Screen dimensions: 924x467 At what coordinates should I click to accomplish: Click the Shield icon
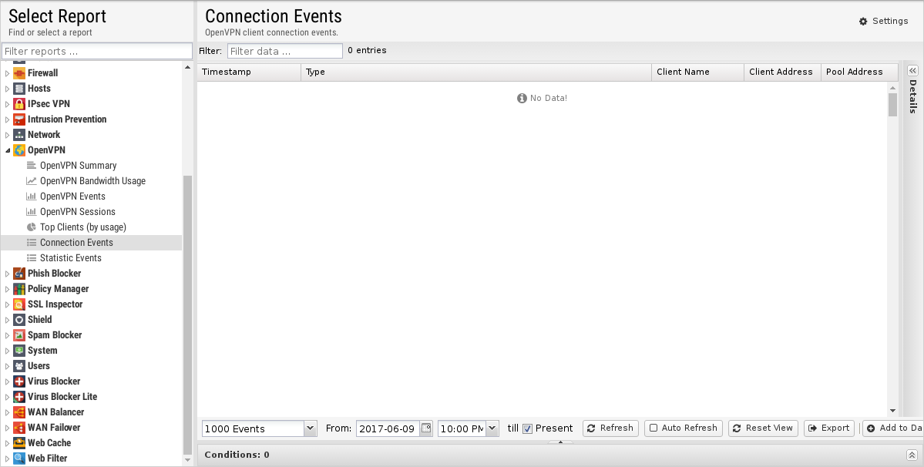18,319
